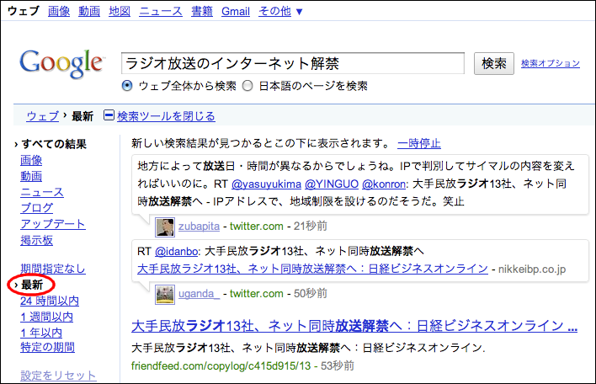
Task: Focus the search query input field
Action: point(293,63)
